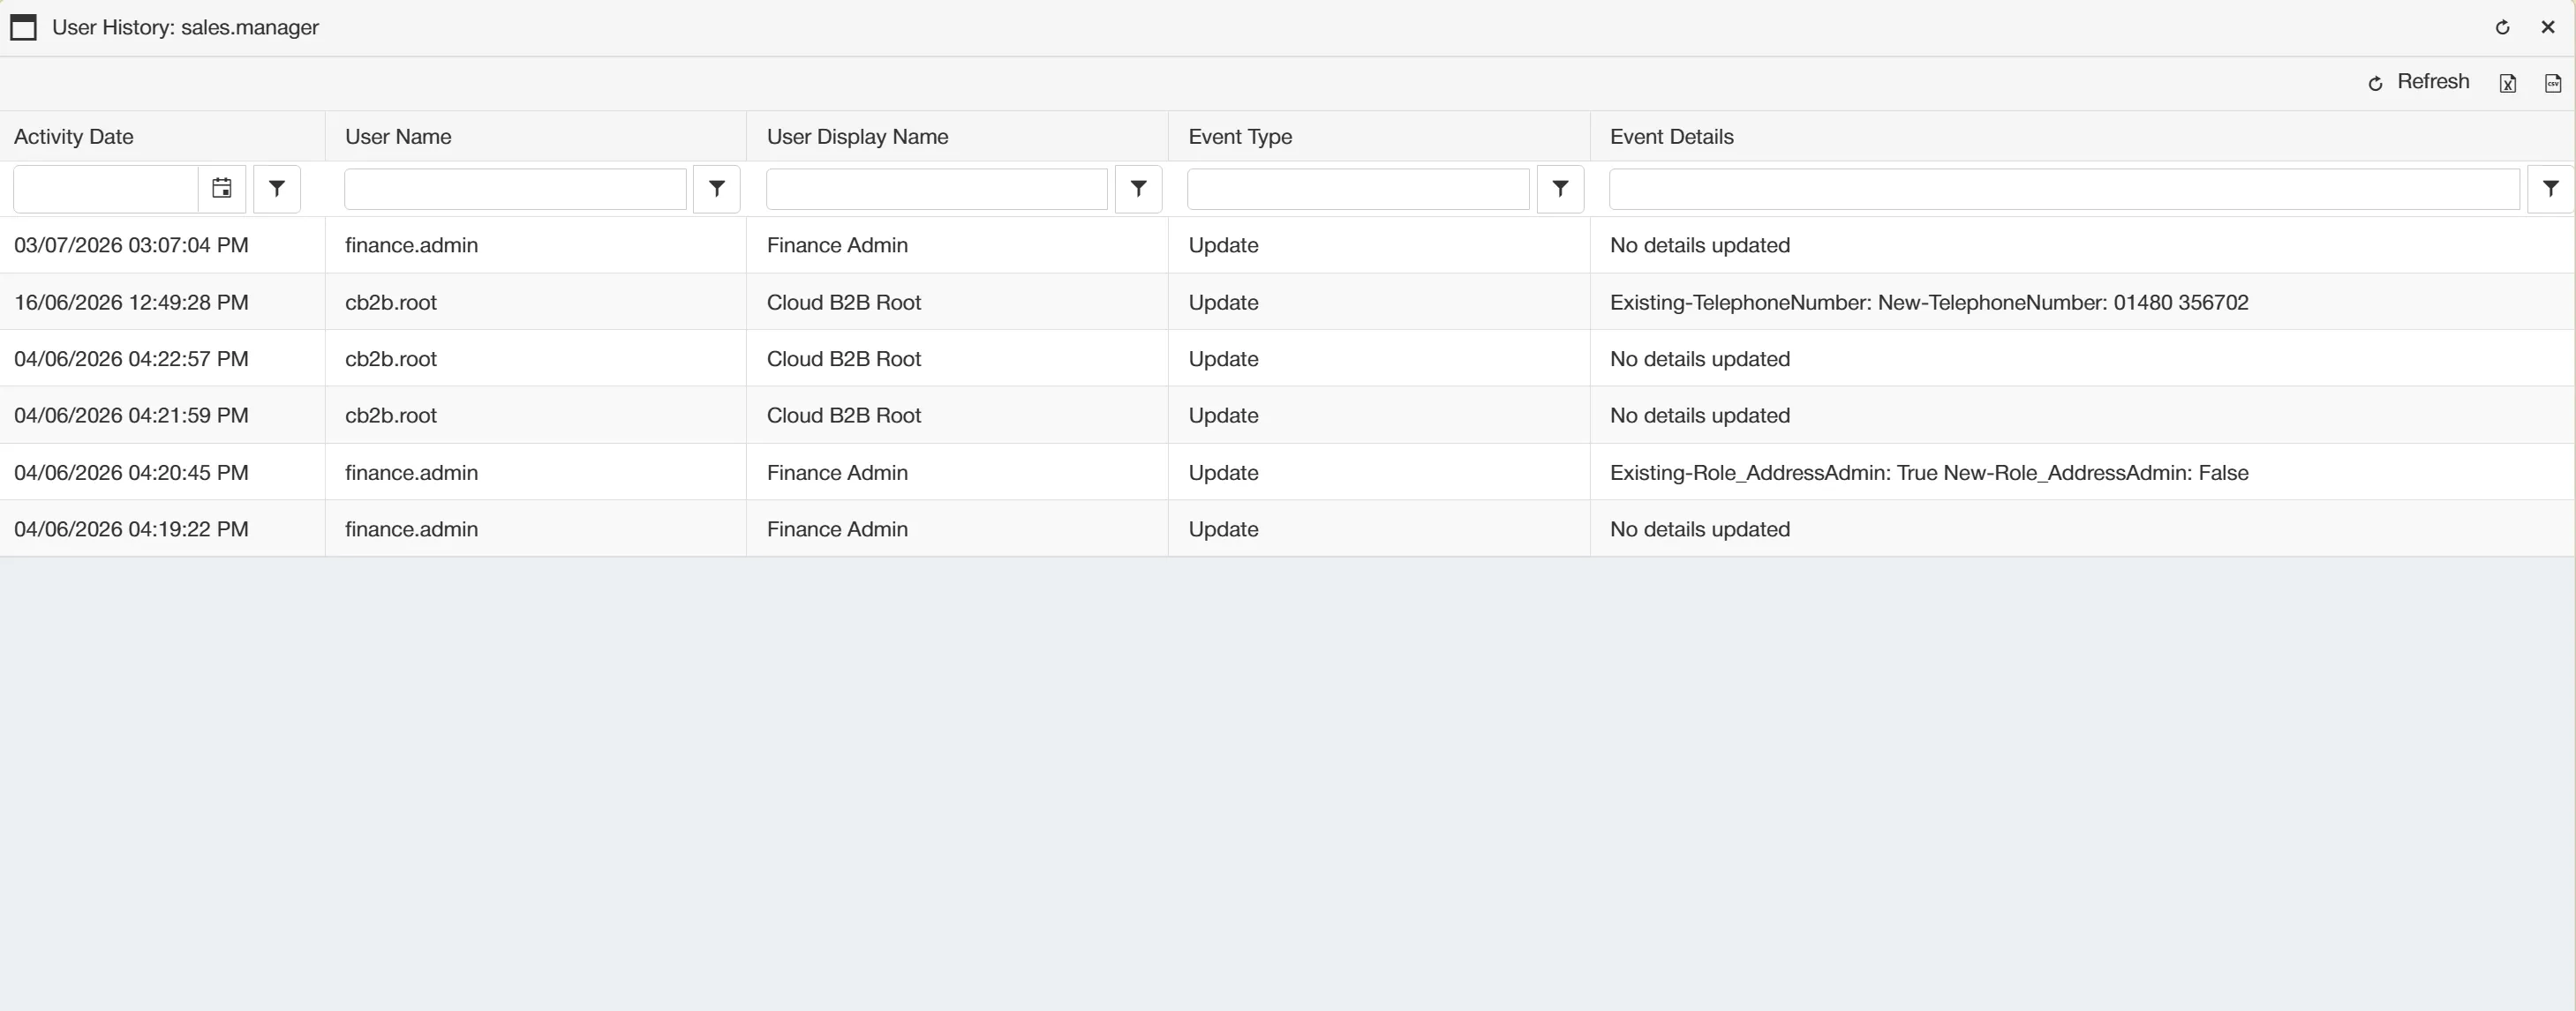Focus the Event Details filter field
This screenshot has height=1011, width=2576.
2064,189
